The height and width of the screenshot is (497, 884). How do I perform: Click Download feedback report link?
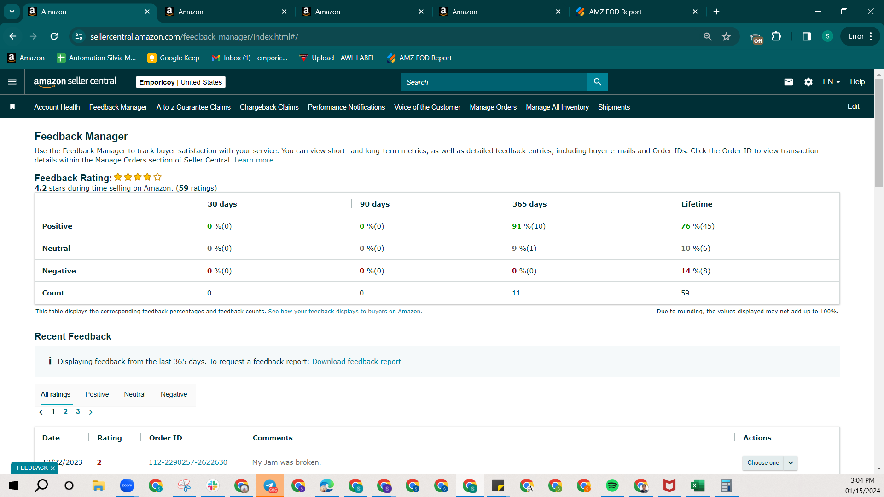[356, 362]
